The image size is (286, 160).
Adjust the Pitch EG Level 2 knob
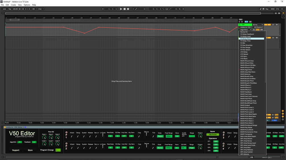pos(51,144)
